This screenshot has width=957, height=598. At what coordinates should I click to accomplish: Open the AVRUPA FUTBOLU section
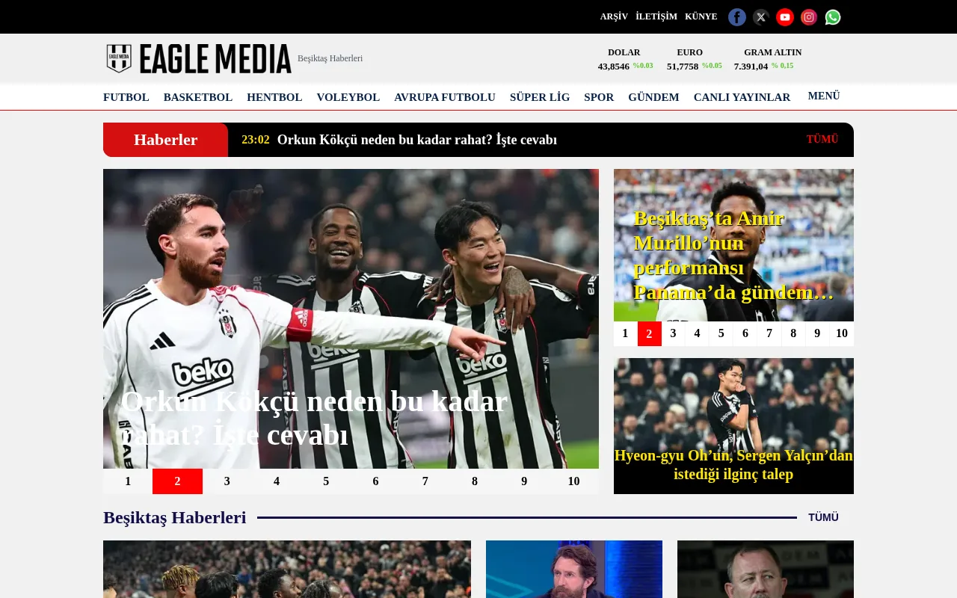(x=445, y=97)
